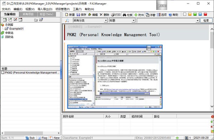
Task: Click the 检索 search button
Action: 206,21
